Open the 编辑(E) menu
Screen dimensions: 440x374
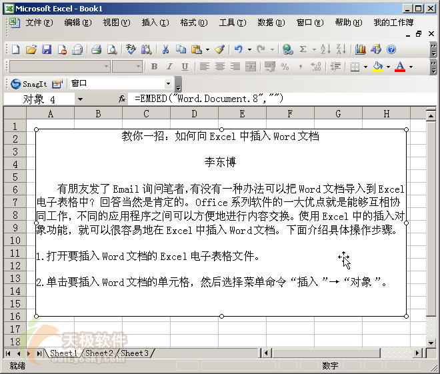(78, 23)
